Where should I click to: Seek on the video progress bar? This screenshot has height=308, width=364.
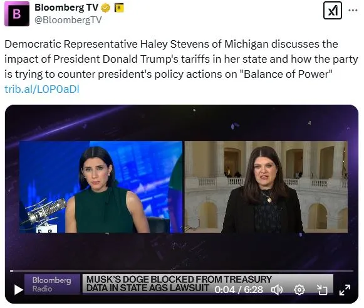[x=182, y=271]
